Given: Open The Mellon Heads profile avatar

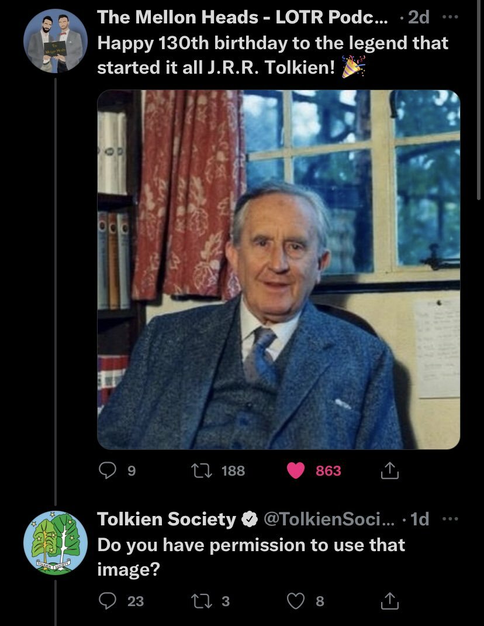Looking at the screenshot, I should pyautogui.click(x=56, y=41).
